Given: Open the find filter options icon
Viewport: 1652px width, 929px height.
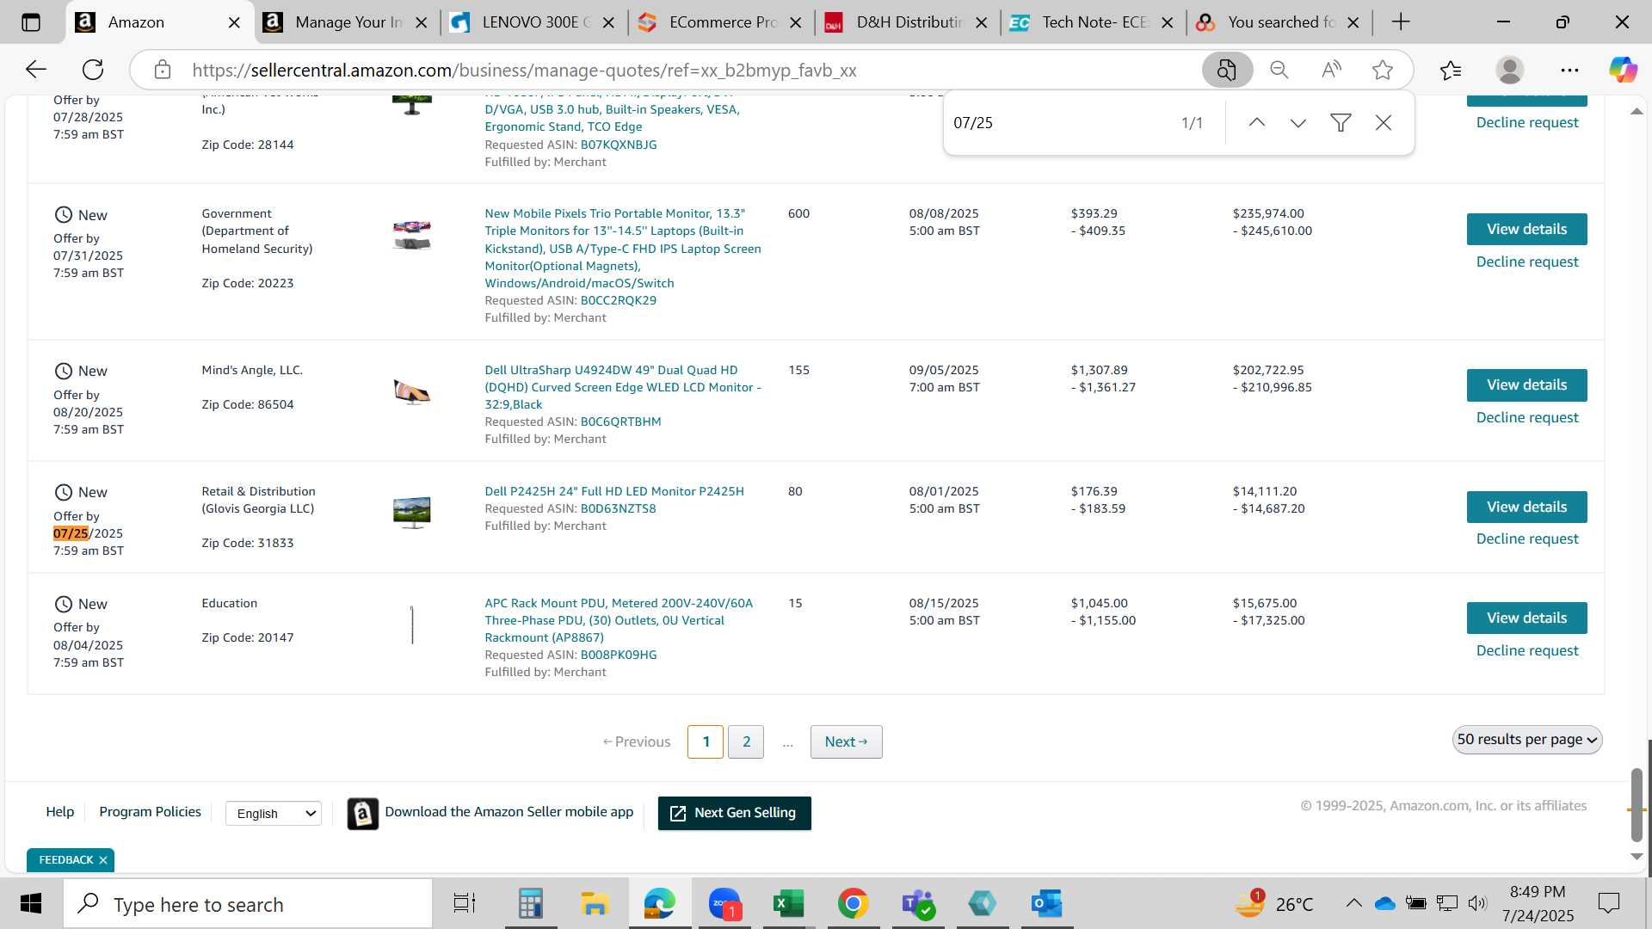Looking at the screenshot, I should 1341,123.
